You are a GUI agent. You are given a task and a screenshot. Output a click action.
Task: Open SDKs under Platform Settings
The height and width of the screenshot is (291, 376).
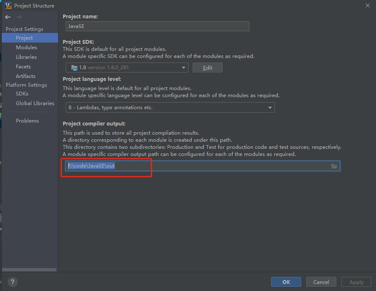point(22,93)
